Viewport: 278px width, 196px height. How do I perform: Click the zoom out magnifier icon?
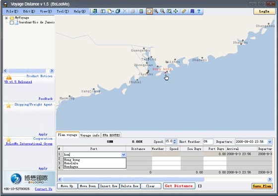click(x=162, y=11)
